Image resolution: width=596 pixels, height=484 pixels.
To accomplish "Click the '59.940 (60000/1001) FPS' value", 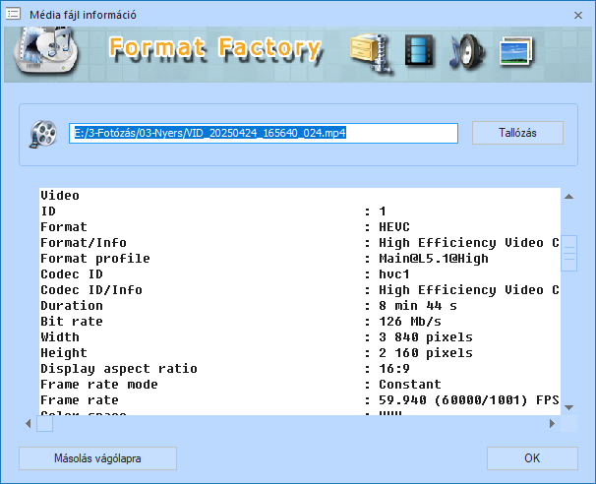I will 469,400.
